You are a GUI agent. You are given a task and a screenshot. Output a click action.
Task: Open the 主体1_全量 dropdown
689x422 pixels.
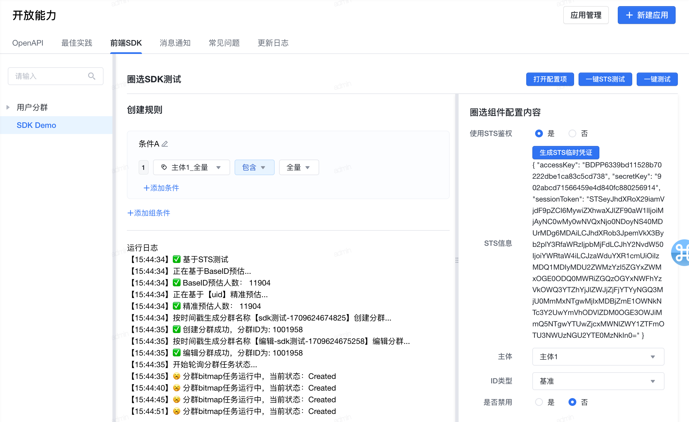[x=191, y=167]
